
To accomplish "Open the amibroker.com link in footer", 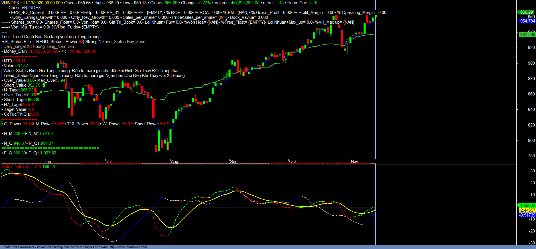I will (x=128, y=247).
